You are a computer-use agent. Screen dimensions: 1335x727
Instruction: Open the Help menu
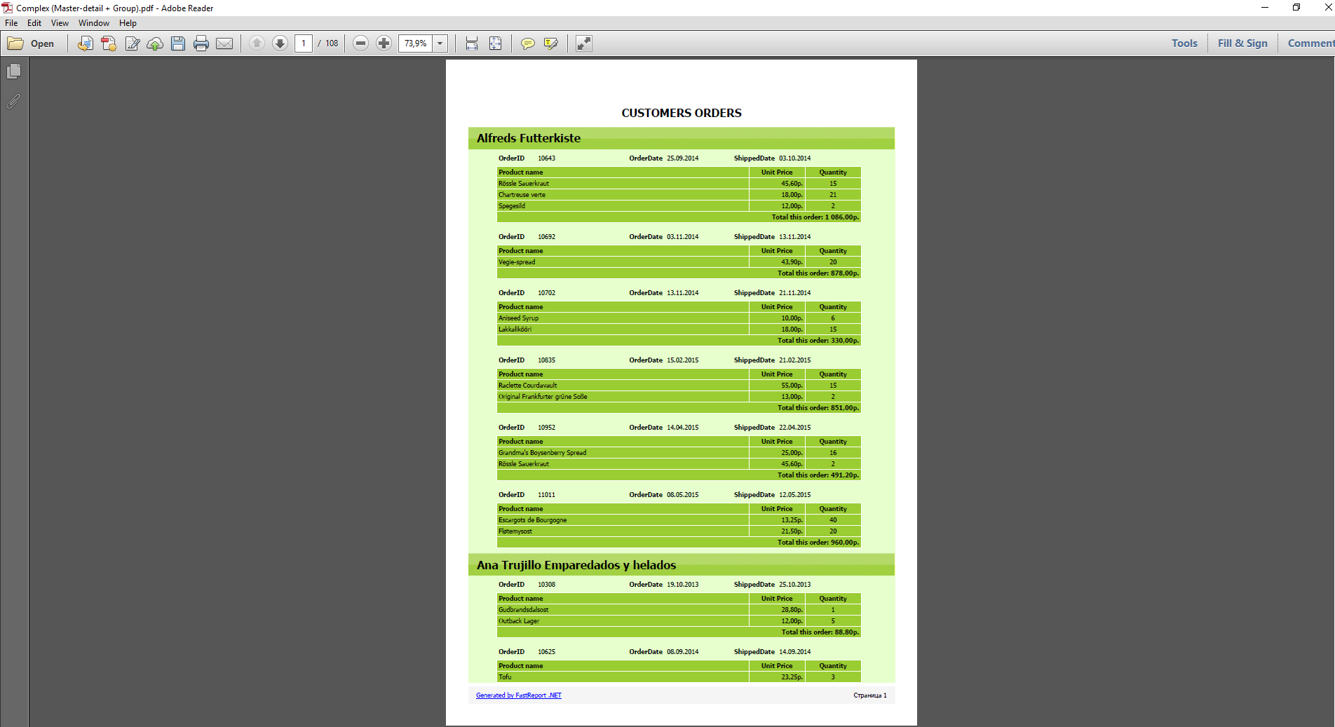[128, 23]
